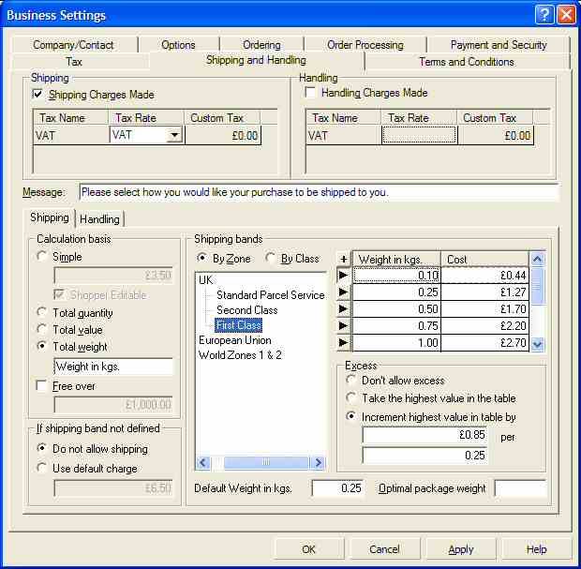Switch to the Terms and Conditions tab
This screenshot has width=581, height=569.
466,62
